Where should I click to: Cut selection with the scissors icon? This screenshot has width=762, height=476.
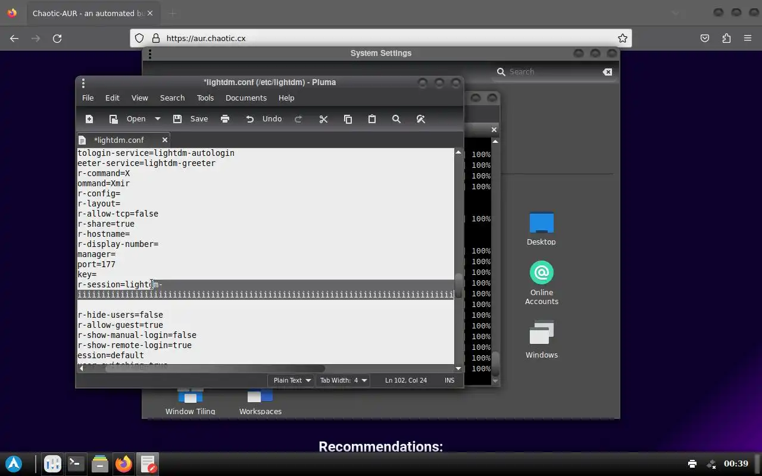click(323, 119)
